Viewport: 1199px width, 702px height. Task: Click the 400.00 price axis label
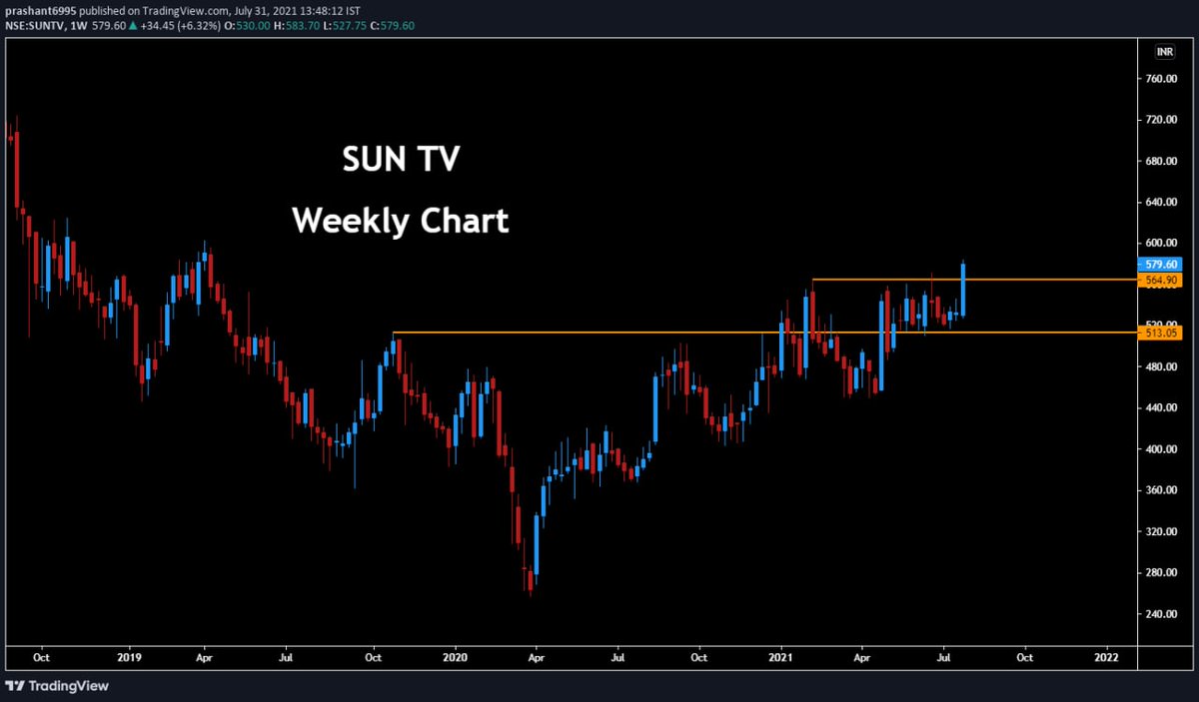point(1159,449)
